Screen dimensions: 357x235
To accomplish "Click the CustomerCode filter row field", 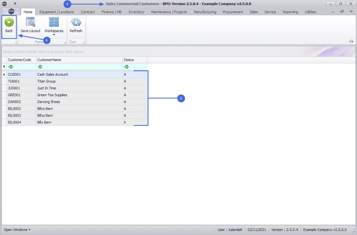I will point(21,67).
